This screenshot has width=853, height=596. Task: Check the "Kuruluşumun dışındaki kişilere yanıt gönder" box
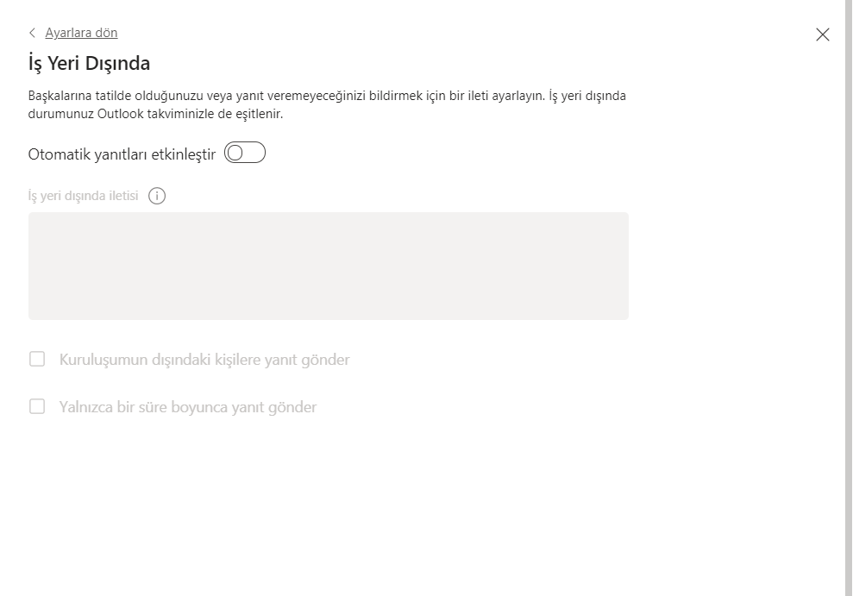coord(37,359)
